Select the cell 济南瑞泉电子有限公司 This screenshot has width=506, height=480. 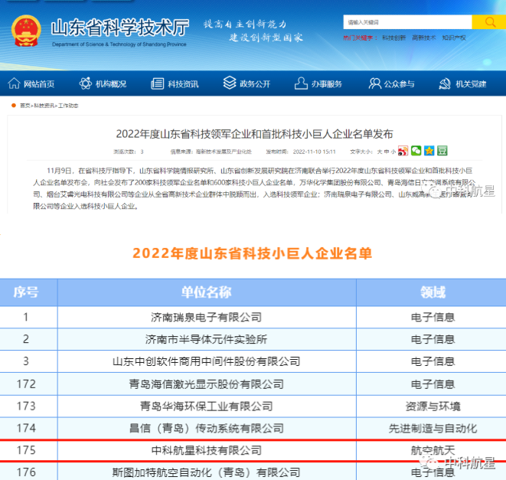pyautogui.click(x=207, y=317)
